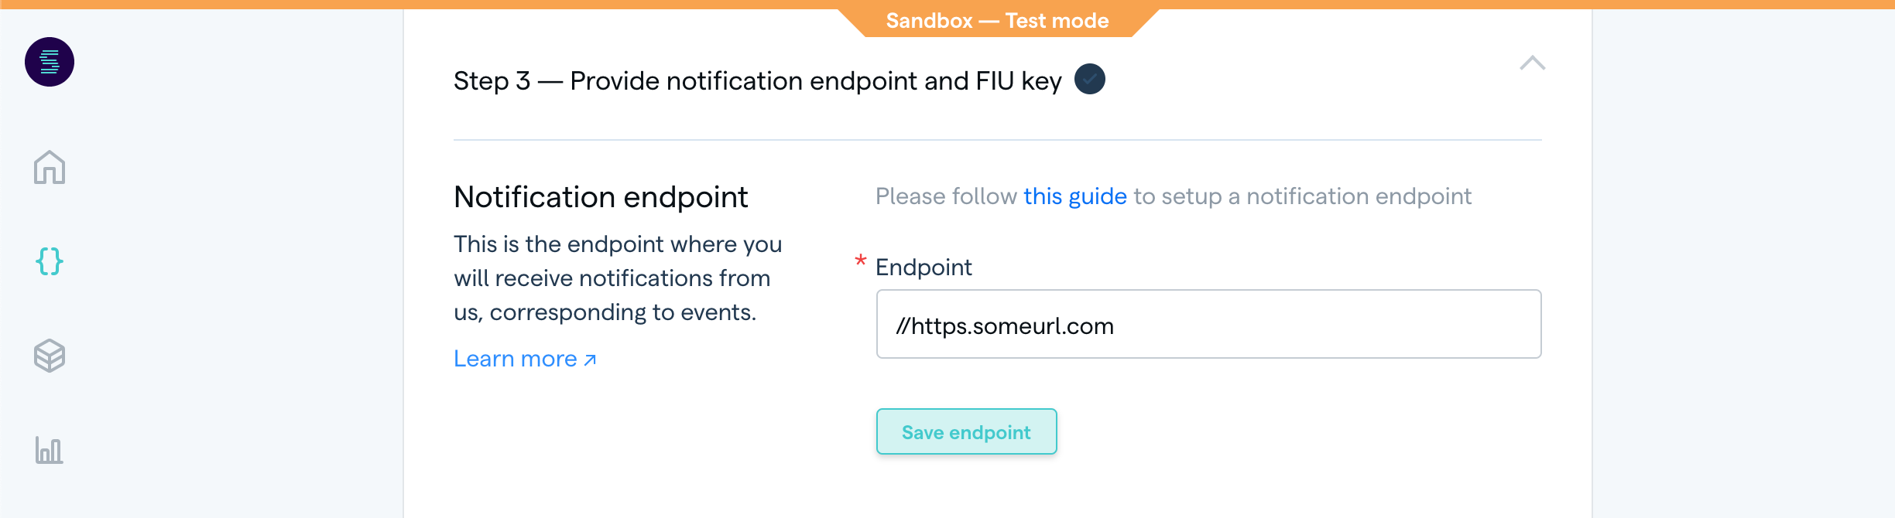Click the Notification endpoint heading

(x=601, y=197)
